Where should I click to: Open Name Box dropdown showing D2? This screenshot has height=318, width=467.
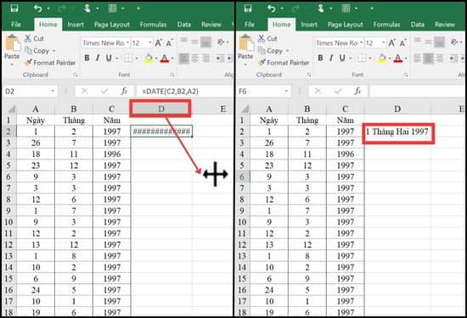(x=53, y=91)
